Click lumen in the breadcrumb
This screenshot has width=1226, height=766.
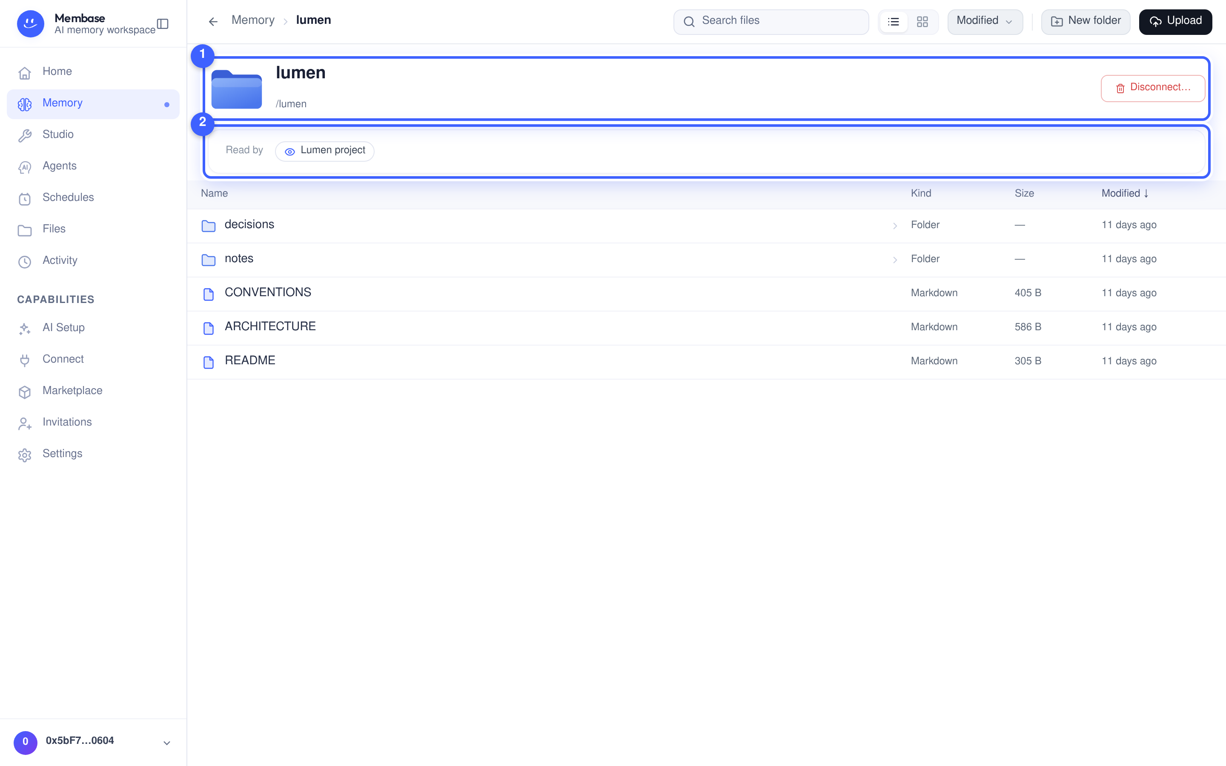(313, 20)
